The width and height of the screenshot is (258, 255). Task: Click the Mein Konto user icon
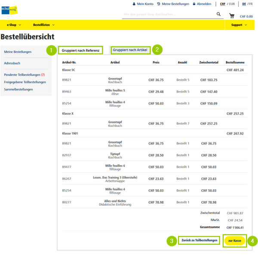click(x=134, y=4)
